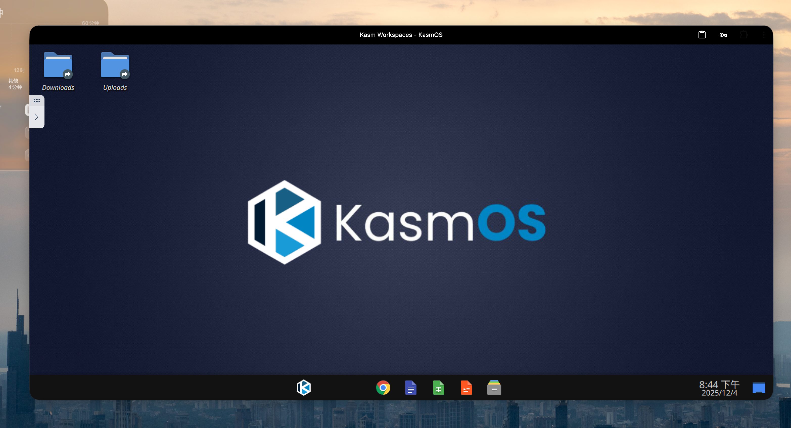Click the clipboard icon in title bar

[x=702, y=35]
